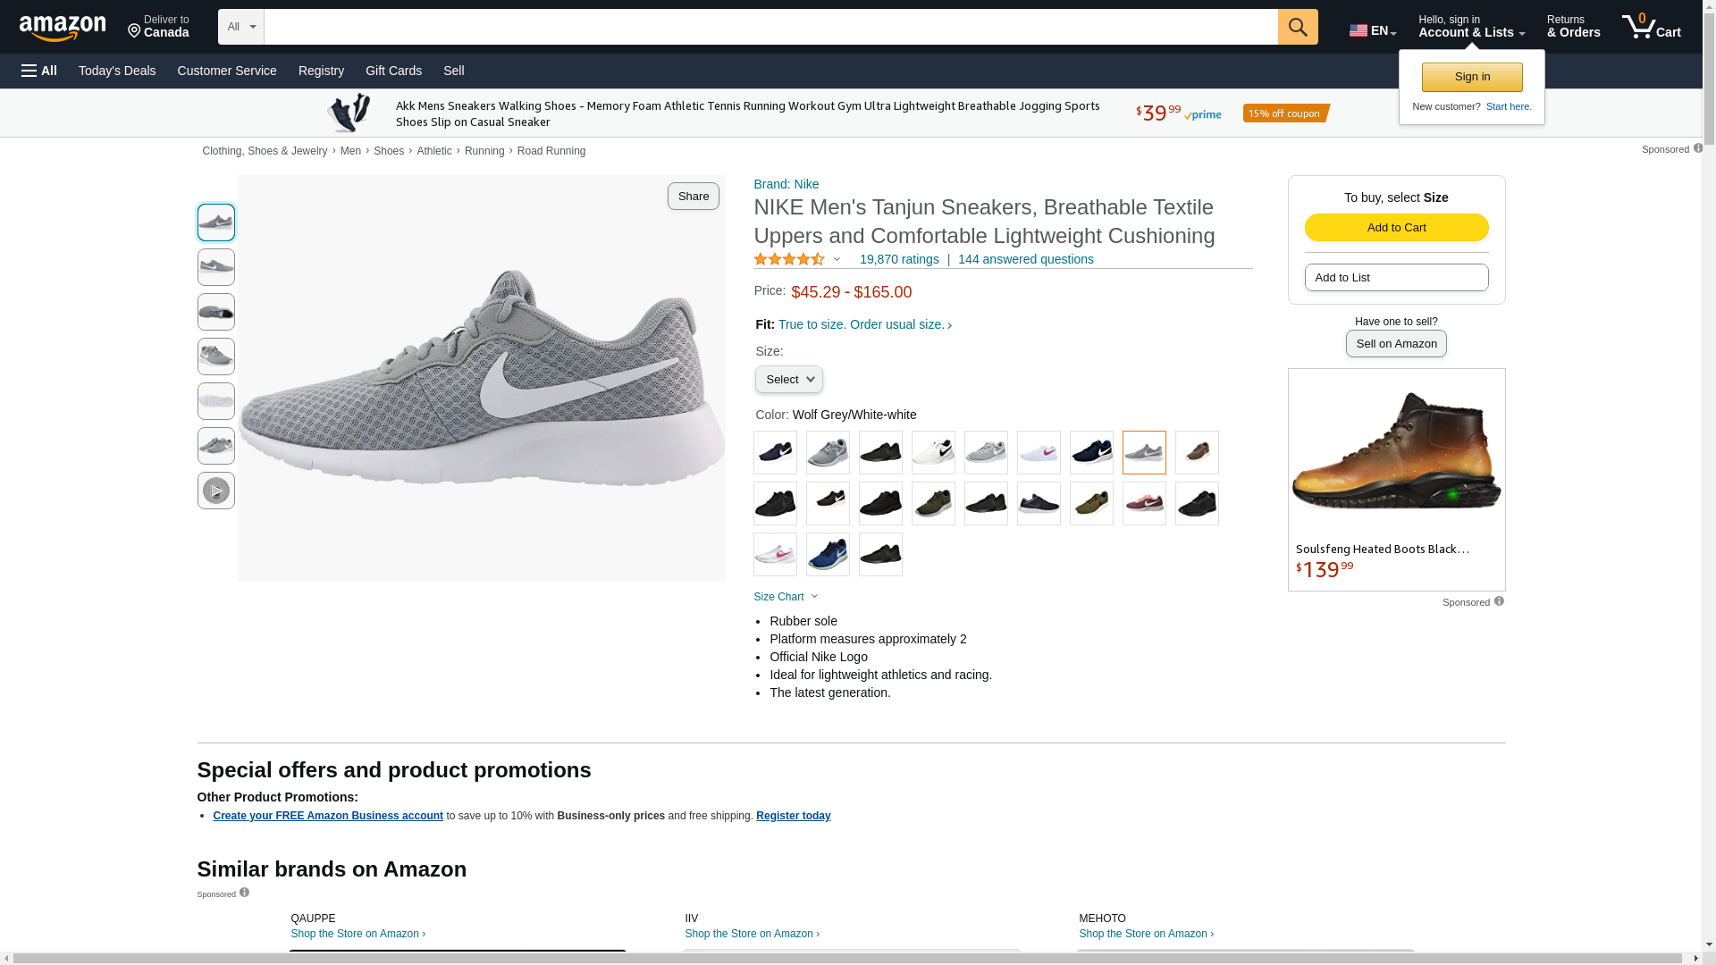Viewport: 1716px width, 965px height.
Task: Click the sponsored info icon under Soulsfeng ad
Action: (x=1499, y=601)
